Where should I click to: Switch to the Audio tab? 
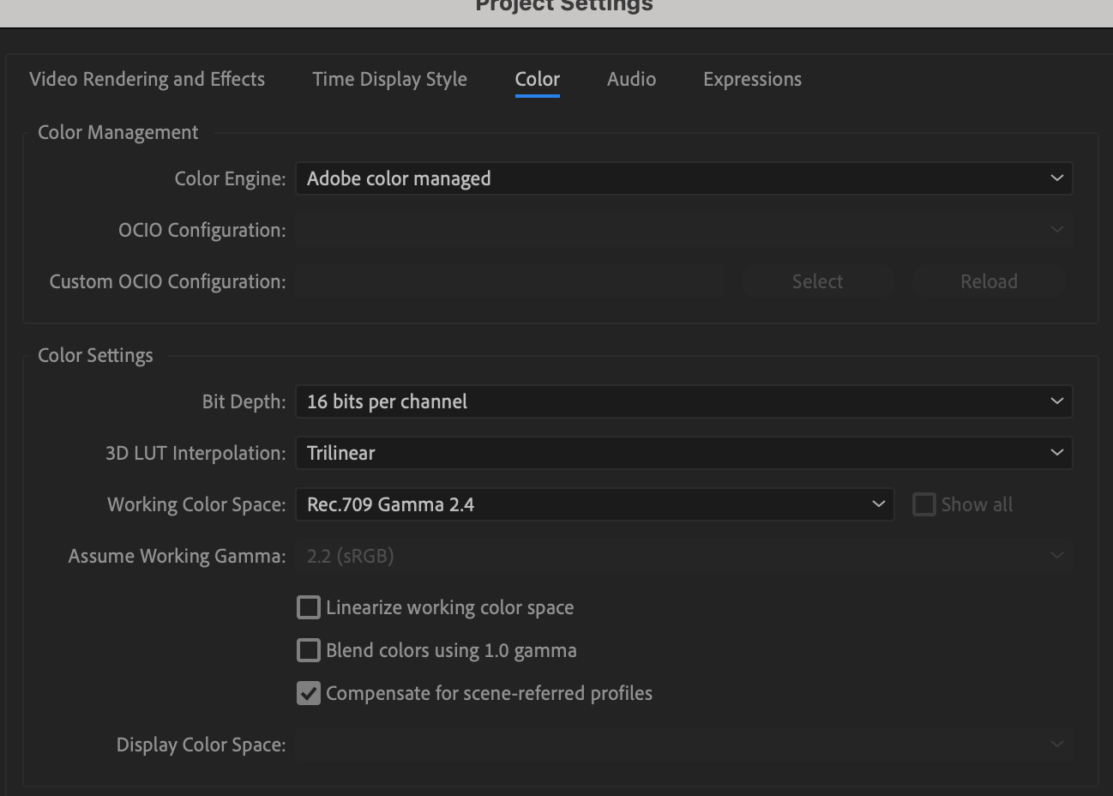(631, 79)
